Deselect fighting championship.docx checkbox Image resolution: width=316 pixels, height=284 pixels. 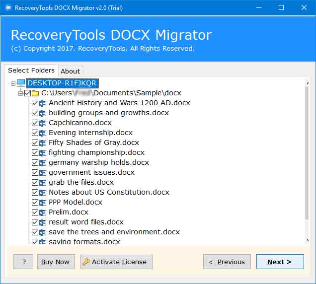[x=35, y=153]
